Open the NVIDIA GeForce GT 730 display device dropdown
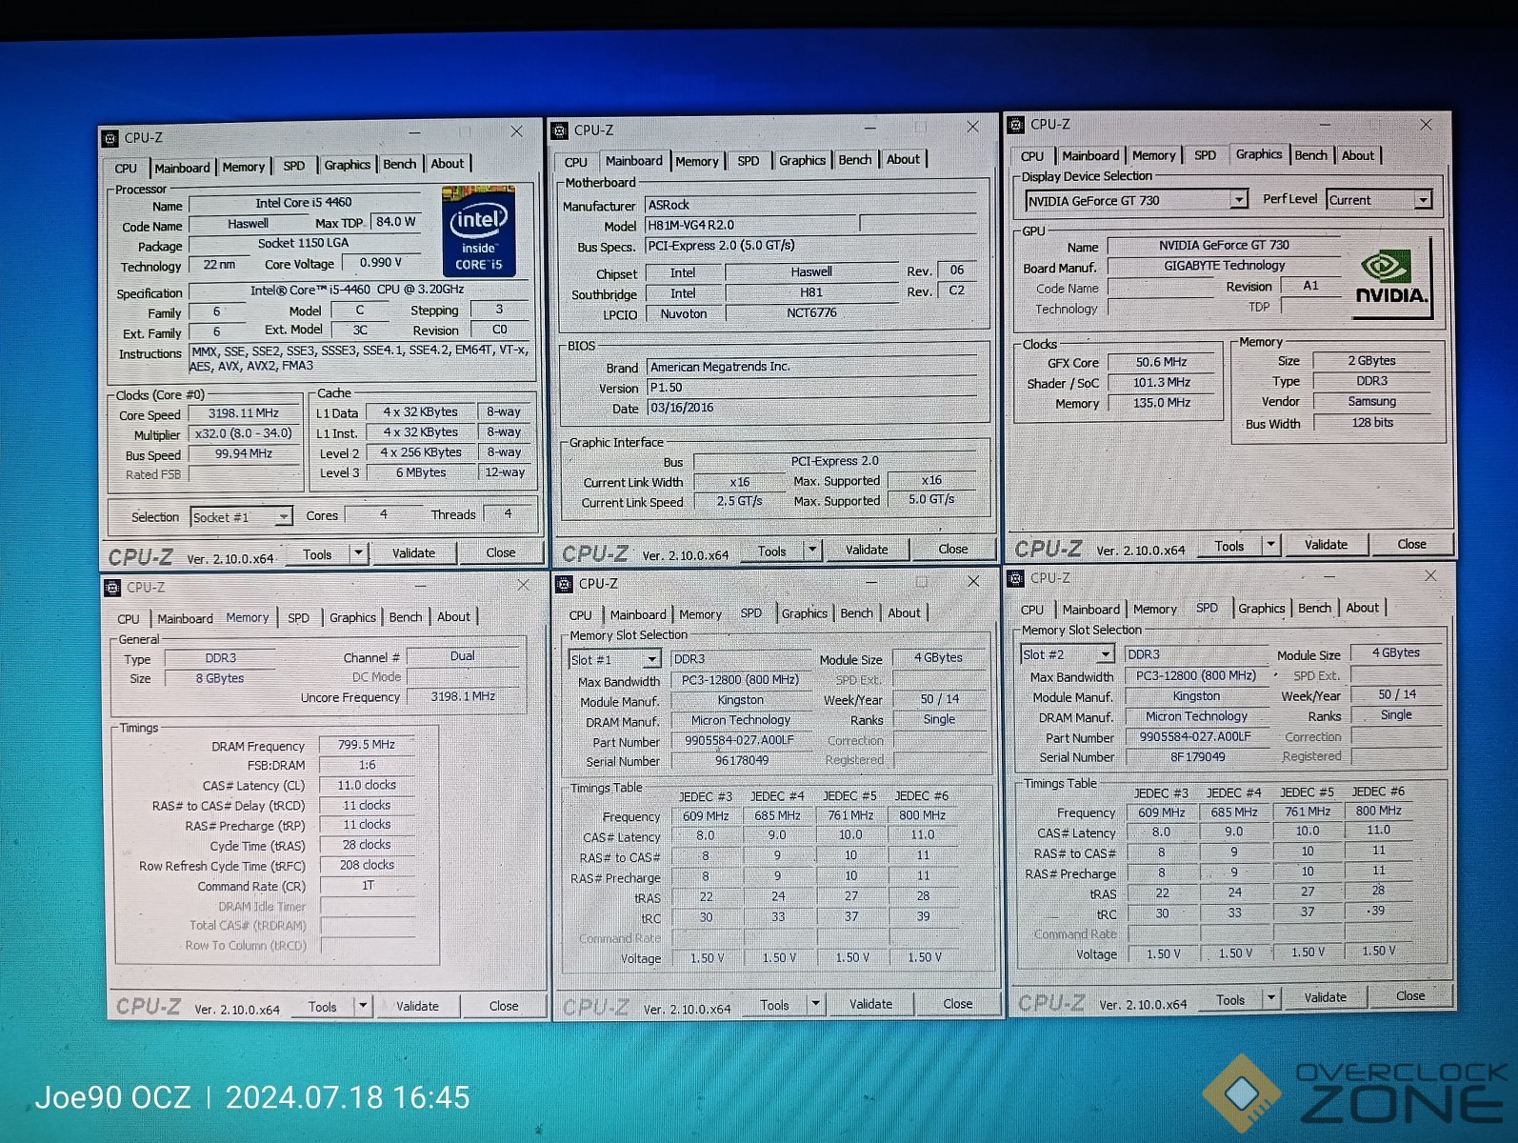Image resolution: width=1518 pixels, height=1143 pixels. coord(1238,200)
